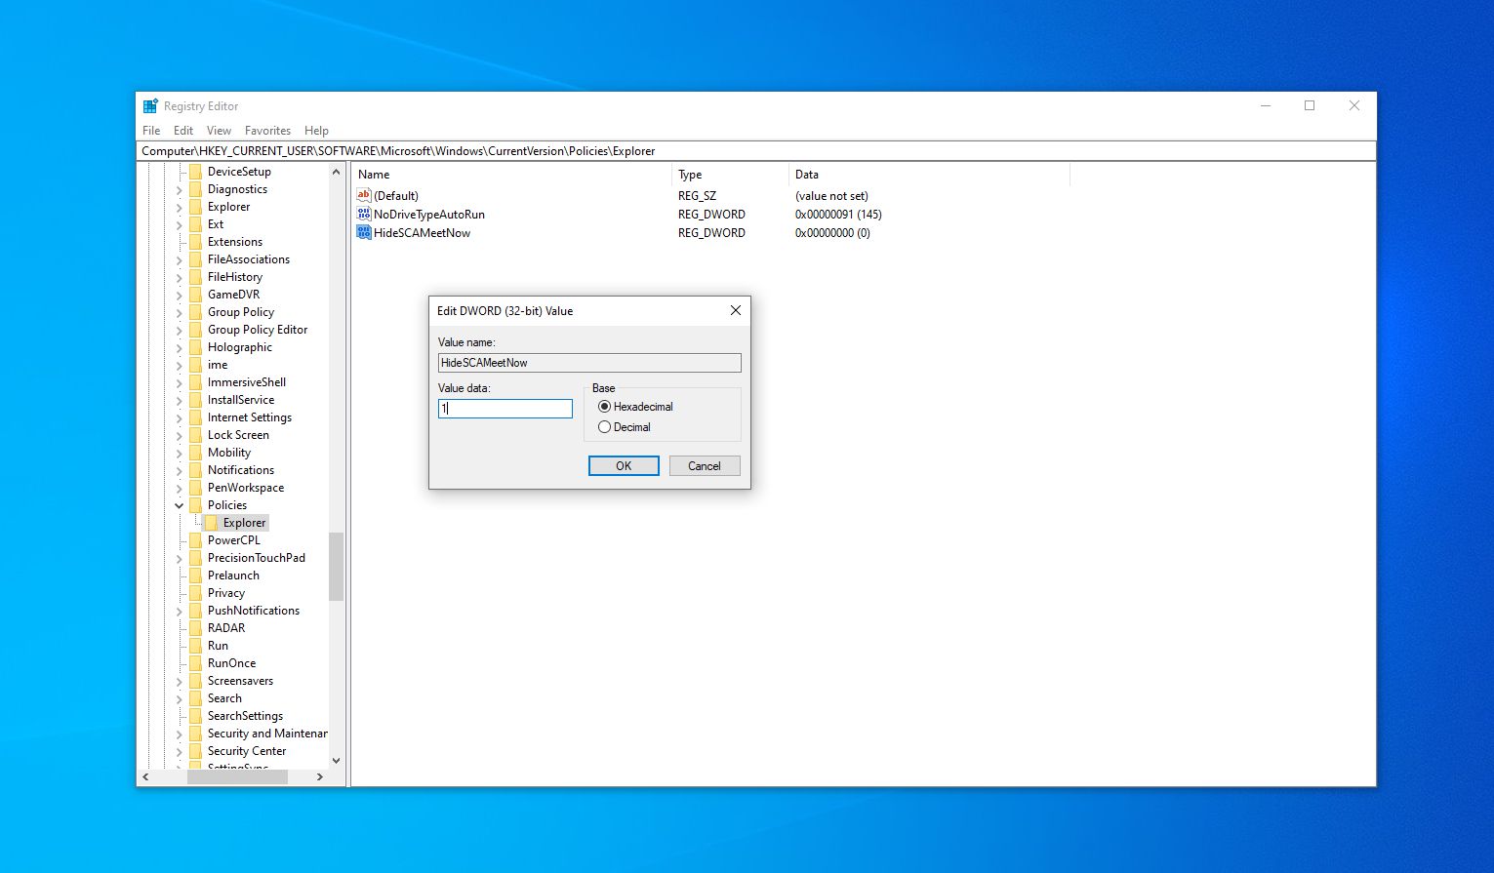Viewport: 1494px width, 873px height.
Task: Open the File menu
Action: click(x=151, y=131)
